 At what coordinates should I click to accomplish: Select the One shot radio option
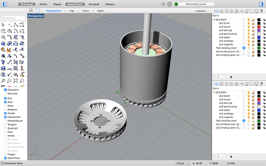point(6,94)
